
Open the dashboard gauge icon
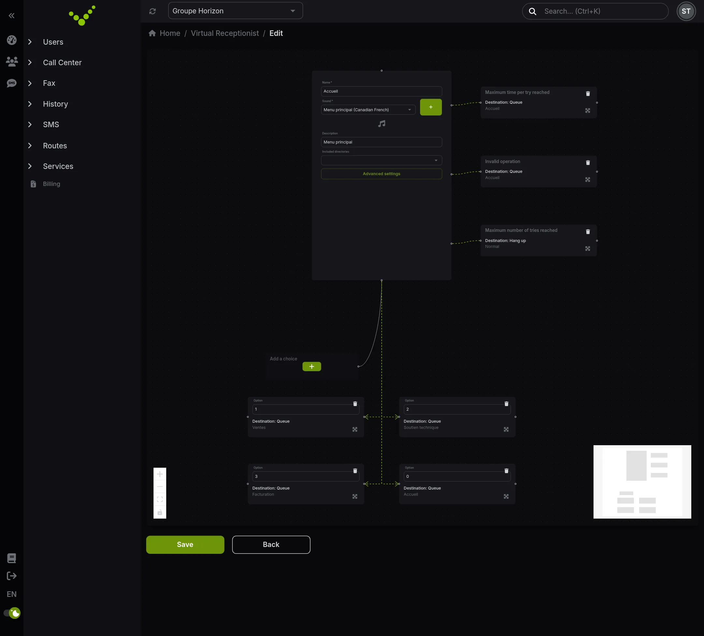coord(11,40)
